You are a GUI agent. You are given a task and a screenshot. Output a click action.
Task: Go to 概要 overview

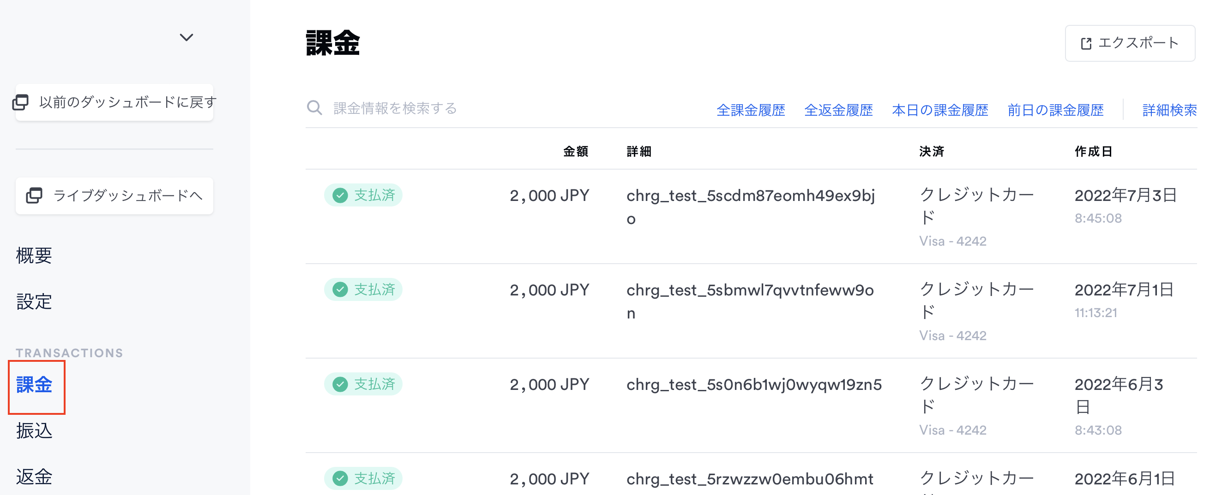pyautogui.click(x=33, y=256)
